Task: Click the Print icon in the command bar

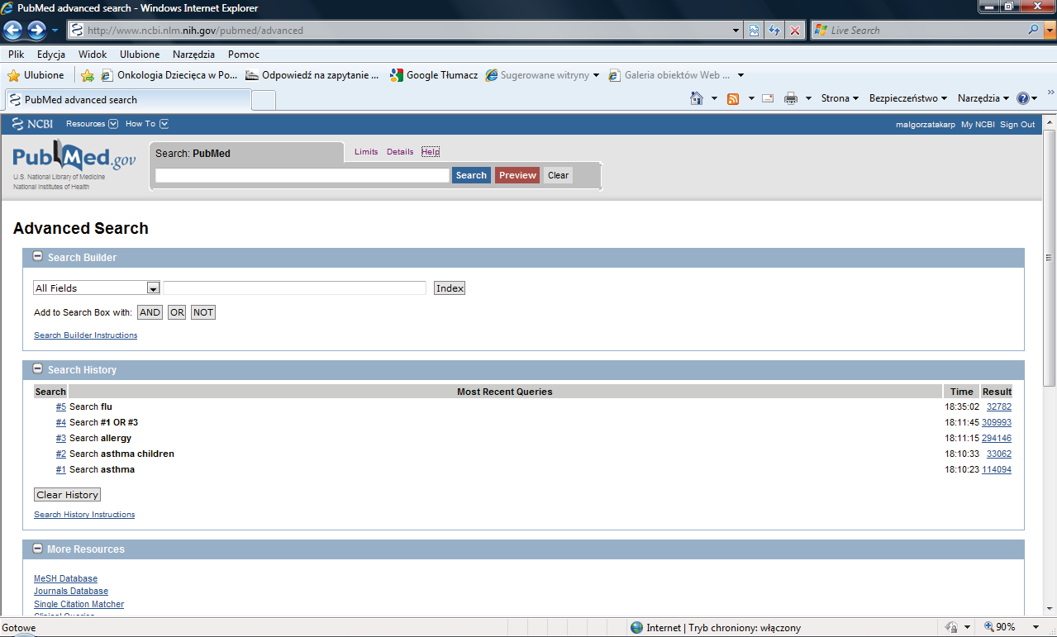Action: tap(791, 98)
